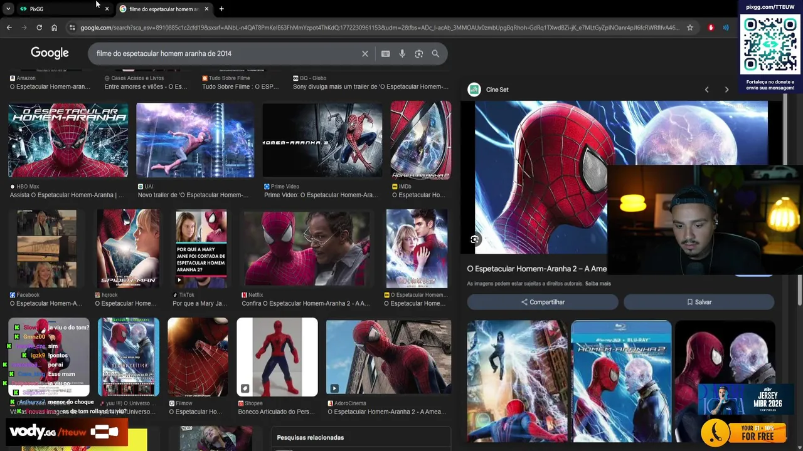Click 'Confira O Espetacular Homem-Aranha 2' caption
Viewport: 803px width, 451px height.
tap(306, 303)
